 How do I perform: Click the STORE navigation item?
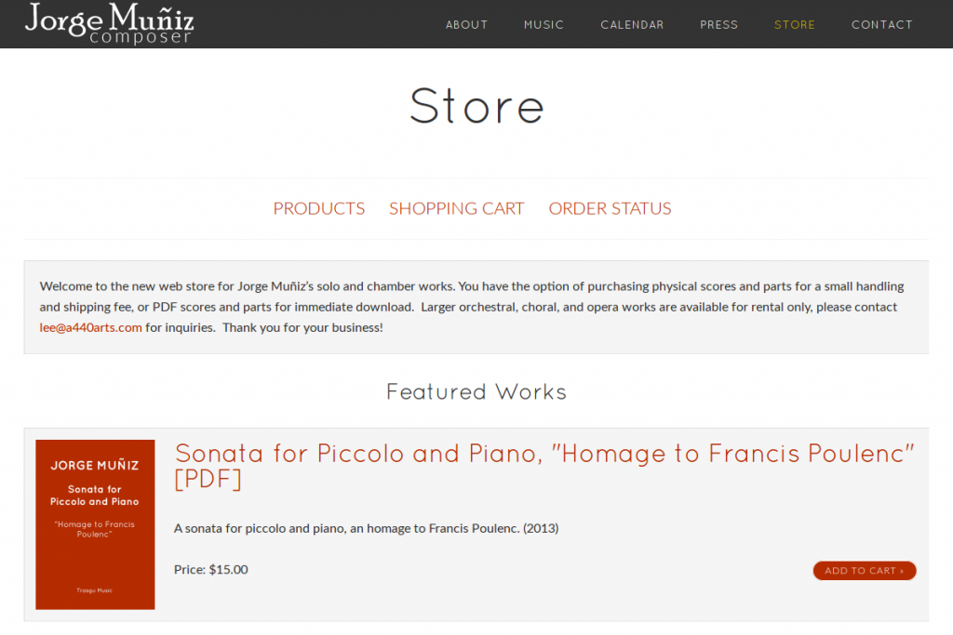click(794, 25)
